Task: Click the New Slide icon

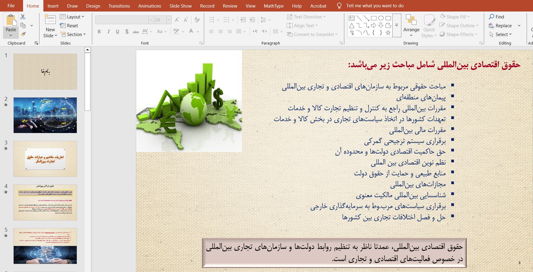Action: point(50,20)
